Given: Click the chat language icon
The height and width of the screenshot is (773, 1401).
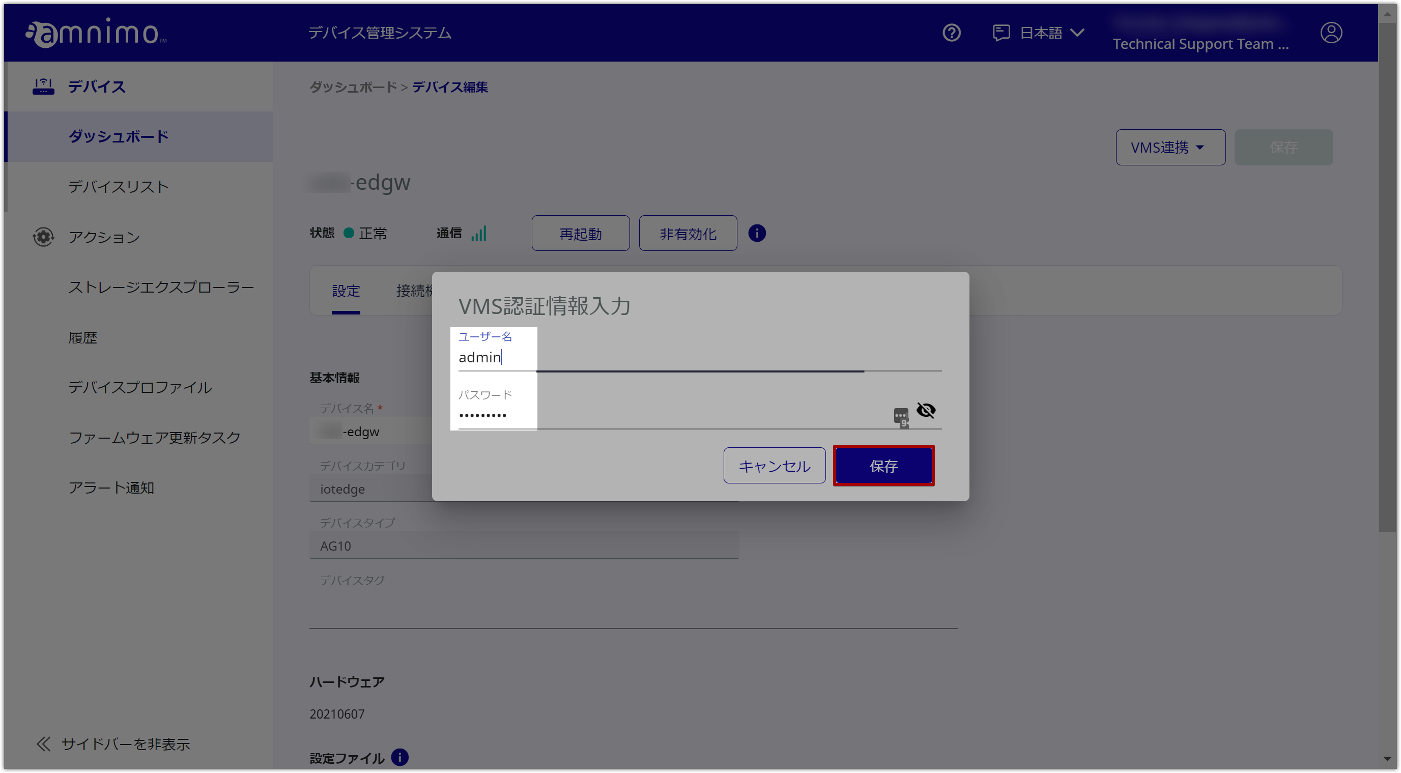Looking at the screenshot, I should [x=1000, y=33].
